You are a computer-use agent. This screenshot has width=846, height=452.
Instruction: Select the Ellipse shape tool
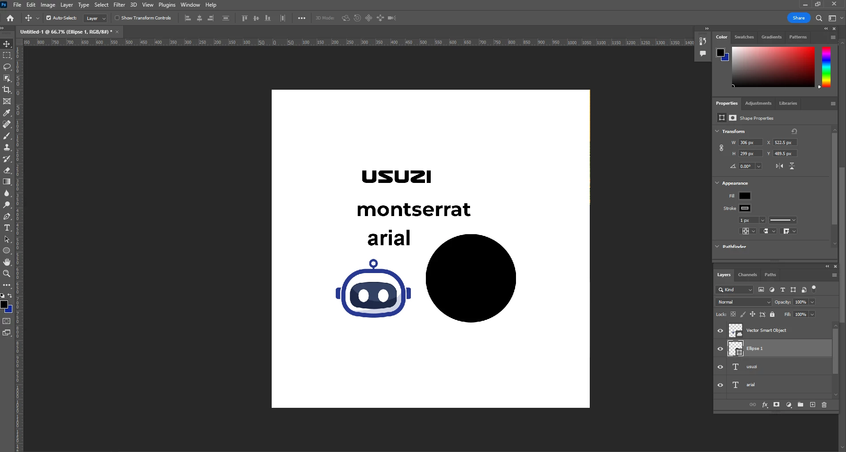click(7, 251)
